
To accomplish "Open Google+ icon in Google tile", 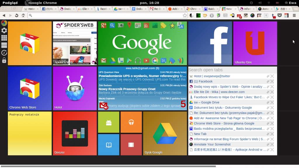I will (104, 25).
